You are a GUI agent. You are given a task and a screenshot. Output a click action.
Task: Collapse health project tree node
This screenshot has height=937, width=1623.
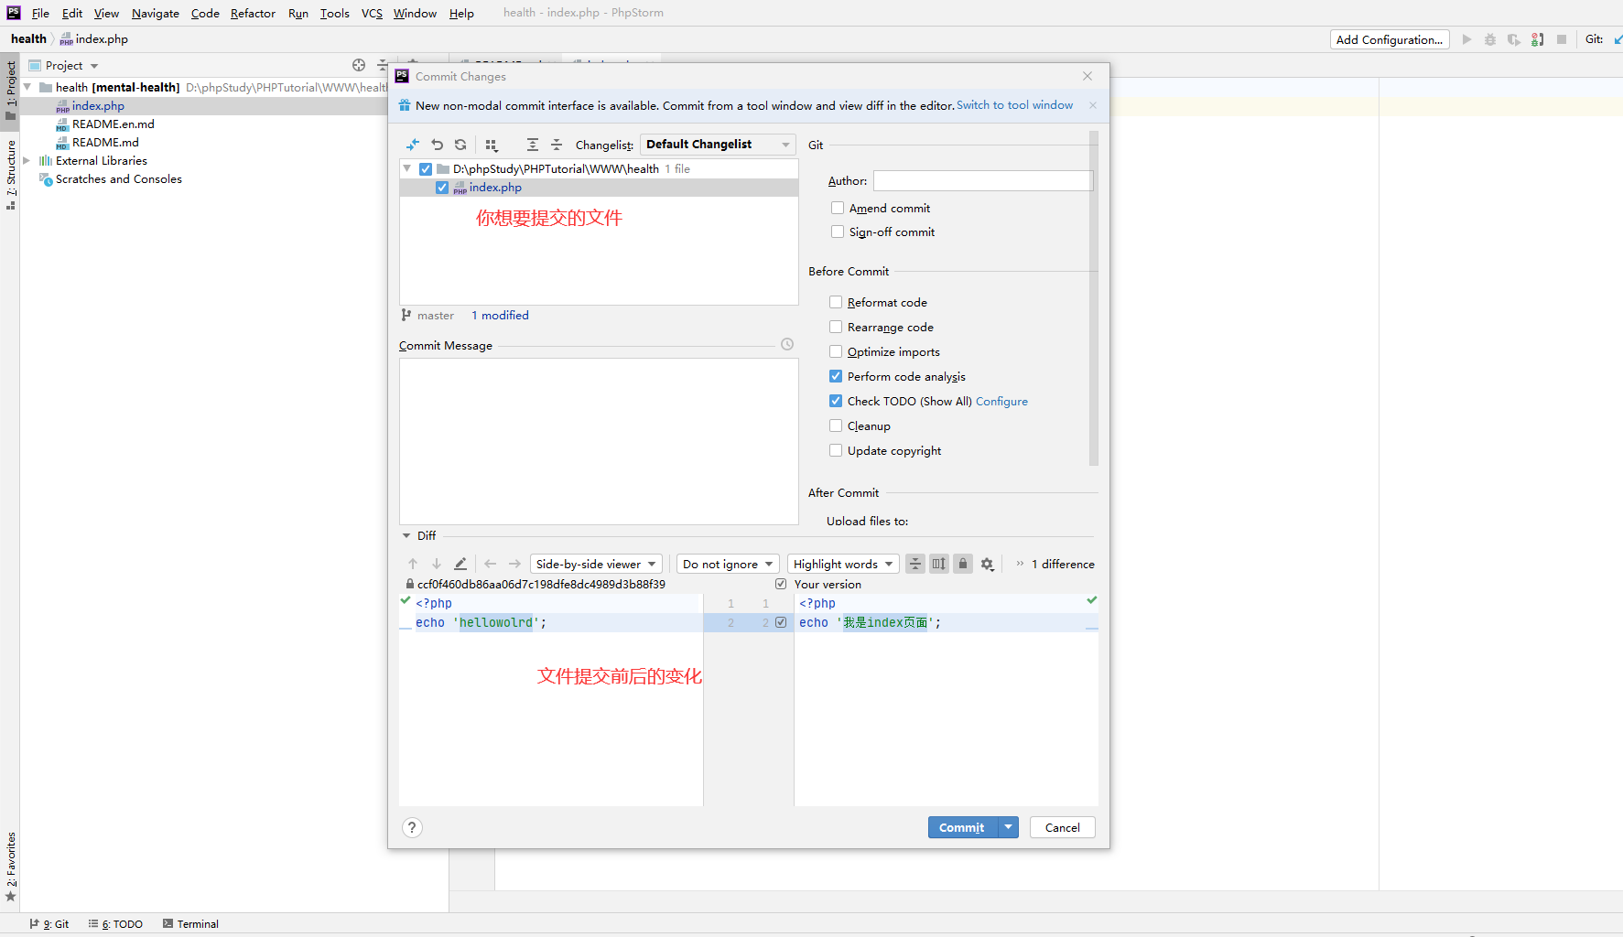point(27,87)
